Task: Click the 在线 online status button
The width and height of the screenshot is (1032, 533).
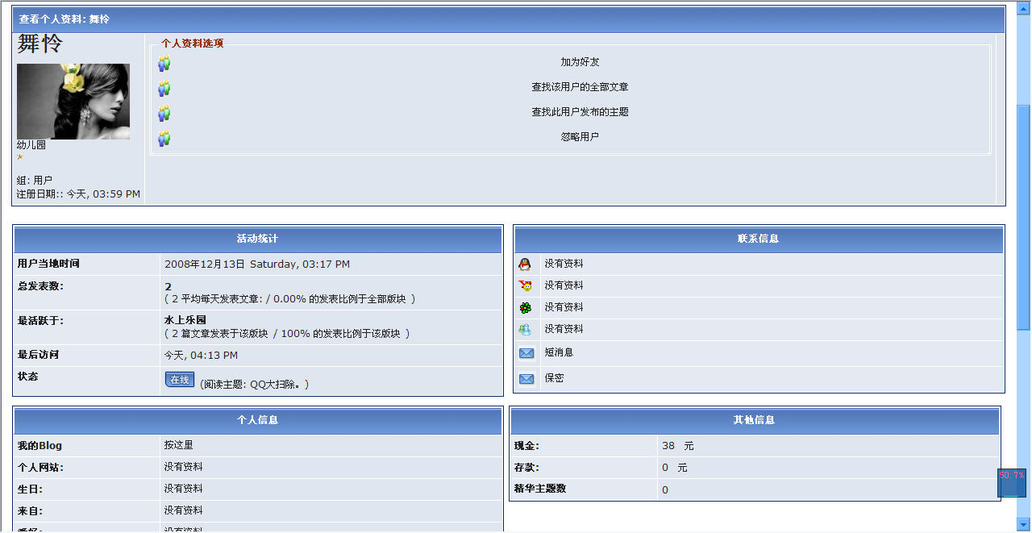Action: click(x=180, y=380)
